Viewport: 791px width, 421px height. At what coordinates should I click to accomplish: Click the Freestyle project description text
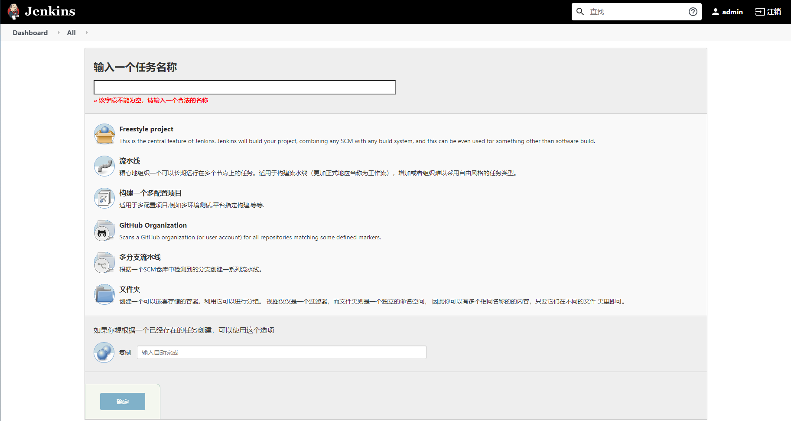357,141
